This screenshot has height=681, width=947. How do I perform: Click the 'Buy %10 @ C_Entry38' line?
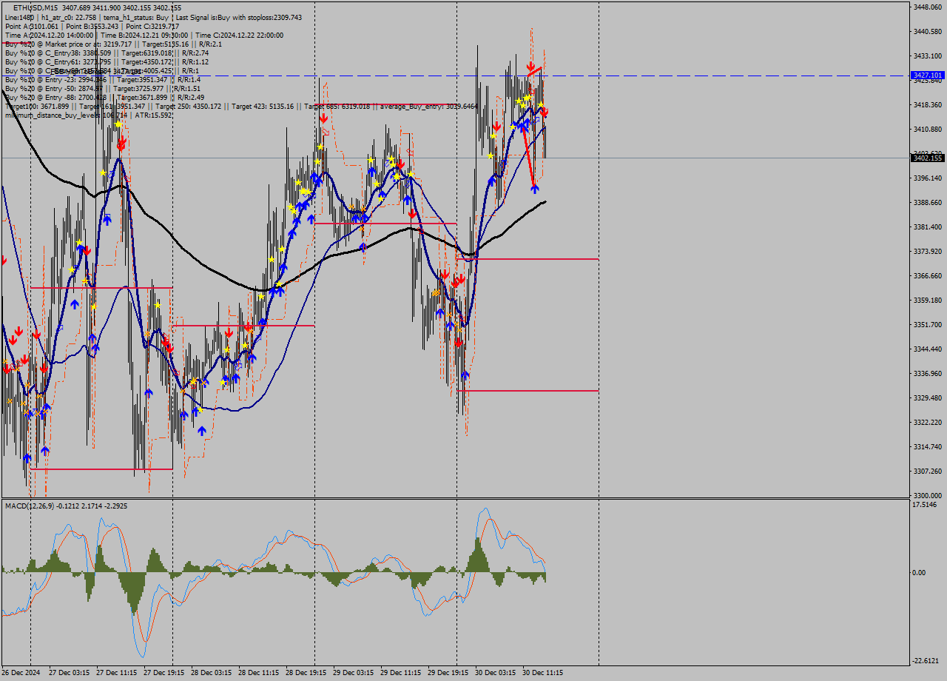107,53
